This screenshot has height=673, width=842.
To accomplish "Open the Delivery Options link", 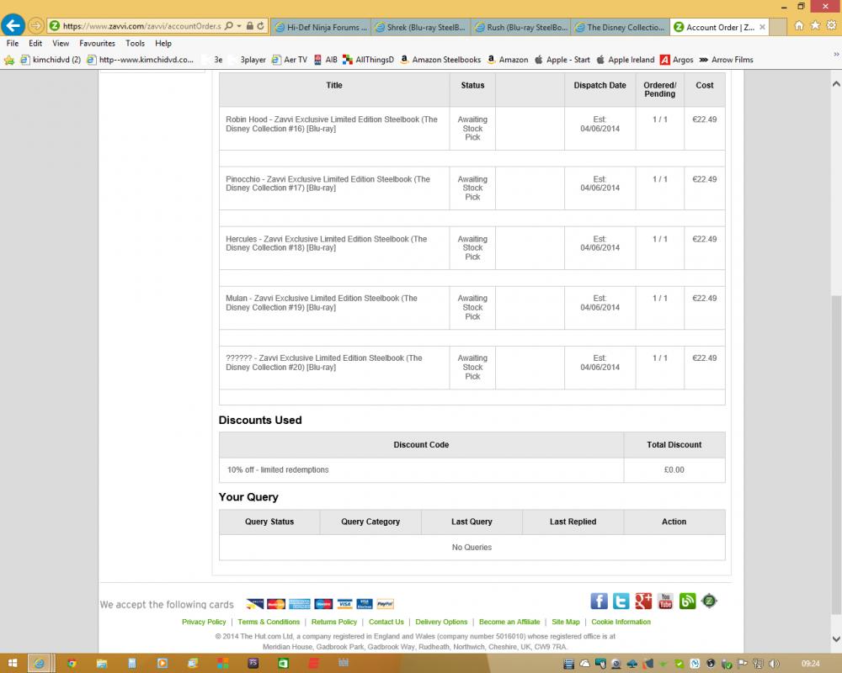I will point(441,622).
